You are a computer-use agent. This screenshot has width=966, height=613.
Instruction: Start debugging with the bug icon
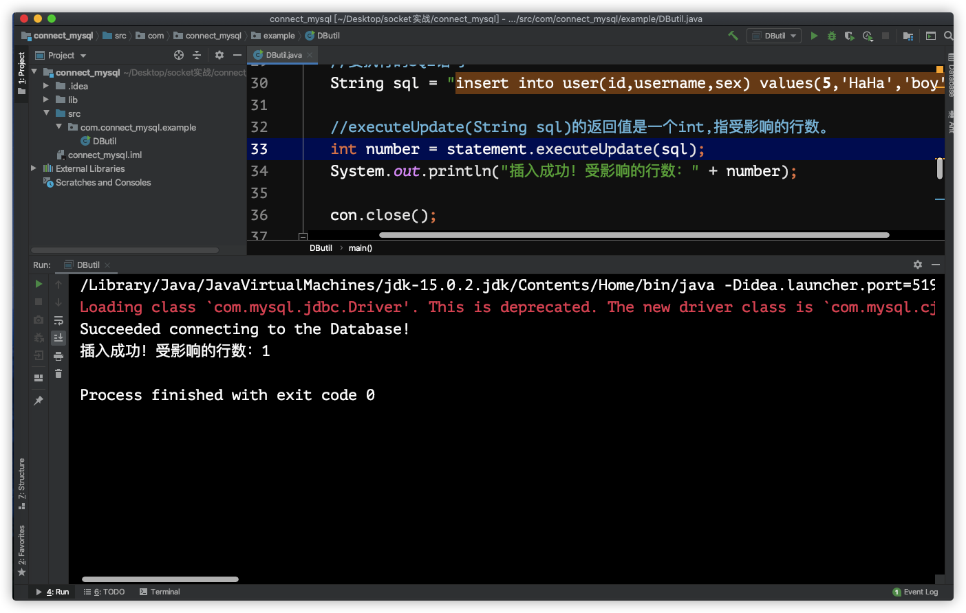point(832,36)
